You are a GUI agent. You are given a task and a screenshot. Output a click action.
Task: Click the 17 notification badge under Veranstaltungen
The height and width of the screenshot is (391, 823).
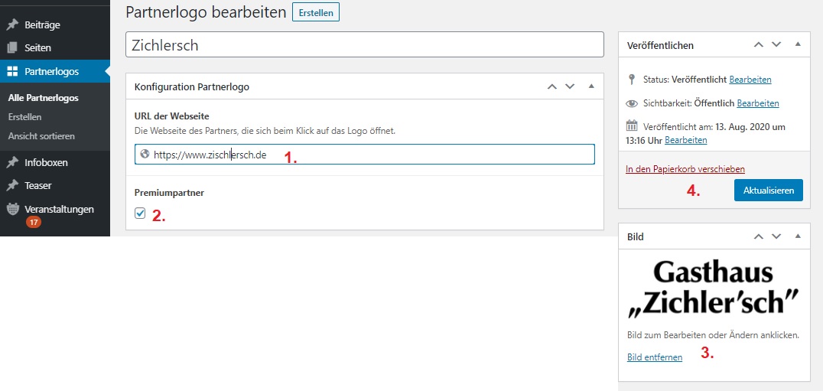click(34, 223)
